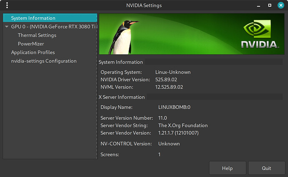Viewport: 288px width, 177px height.
Task: Click the Server Vendor Version label
Action: point(126,133)
